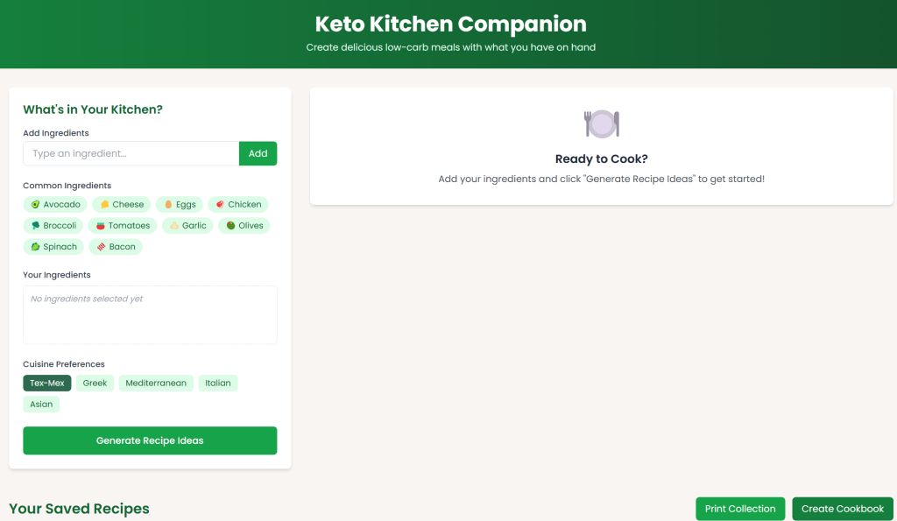Open Print Collection for saved recipes
This screenshot has height=521, width=897.
(x=740, y=509)
